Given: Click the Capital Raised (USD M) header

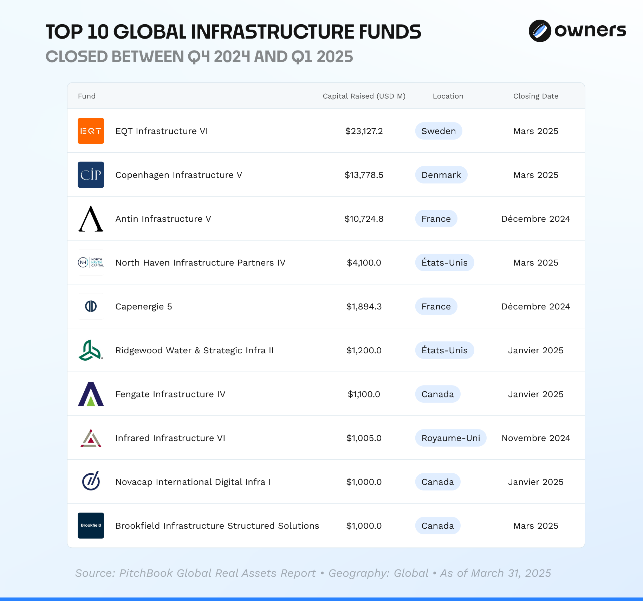Looking at the screenshot, I should [x=364, y=96].
